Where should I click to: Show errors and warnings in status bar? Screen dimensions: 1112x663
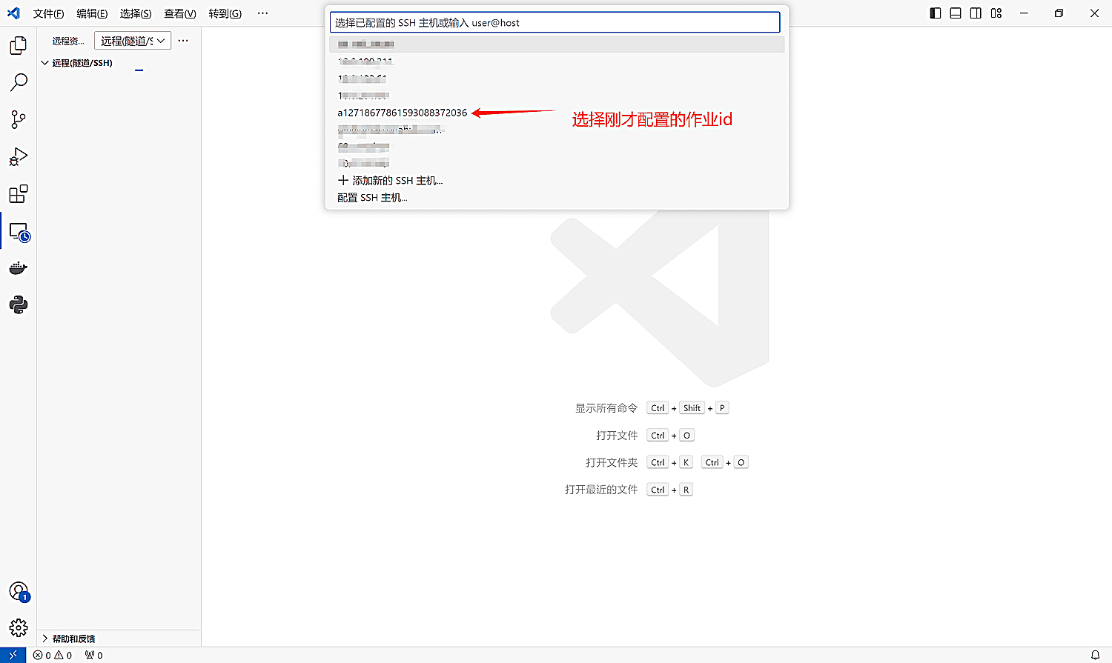click(x=53, y=655)
